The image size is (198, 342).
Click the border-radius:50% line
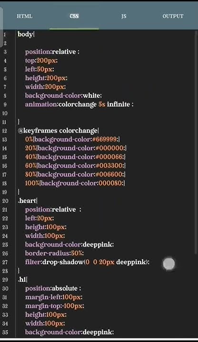[x=54, y=253]
